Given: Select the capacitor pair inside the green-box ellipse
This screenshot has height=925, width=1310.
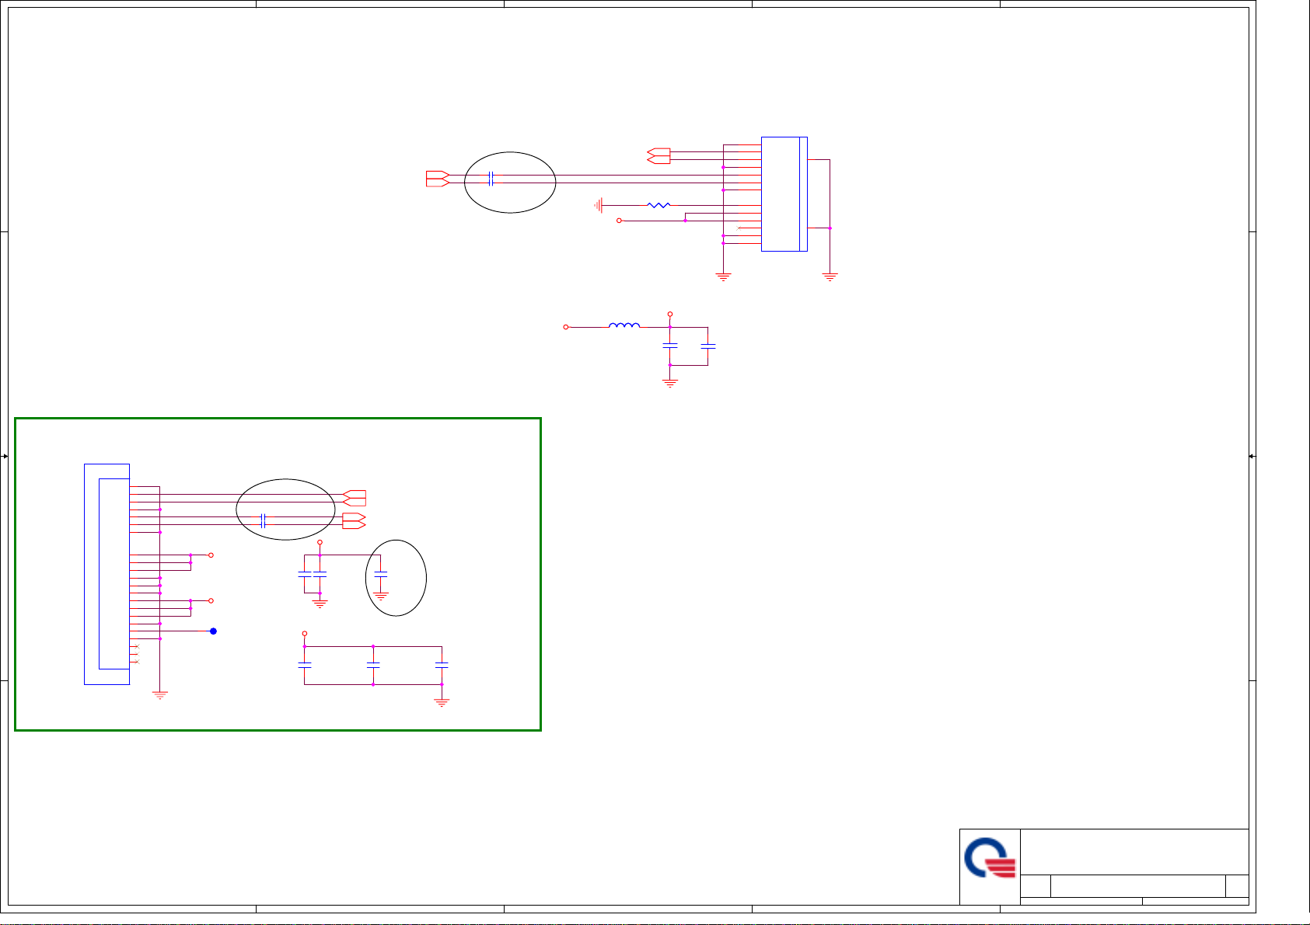Looking at the screenshot, I should point(264,520).
